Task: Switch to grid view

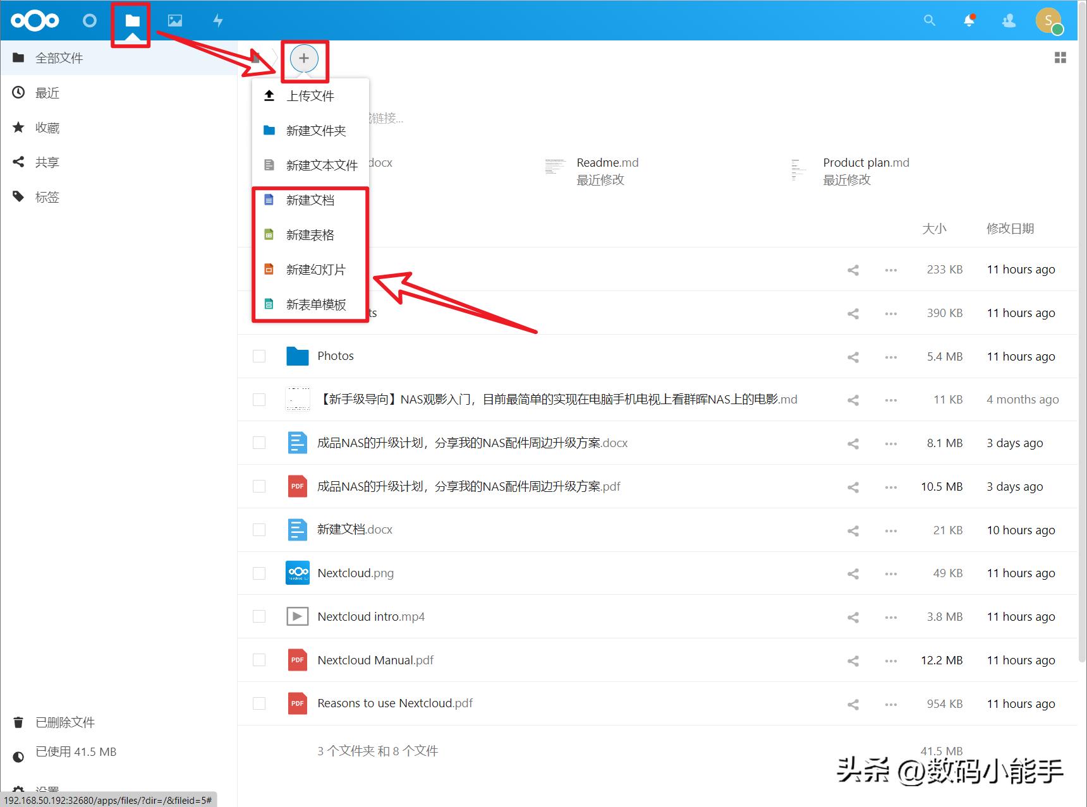Action: click(x=1060, y=57)
